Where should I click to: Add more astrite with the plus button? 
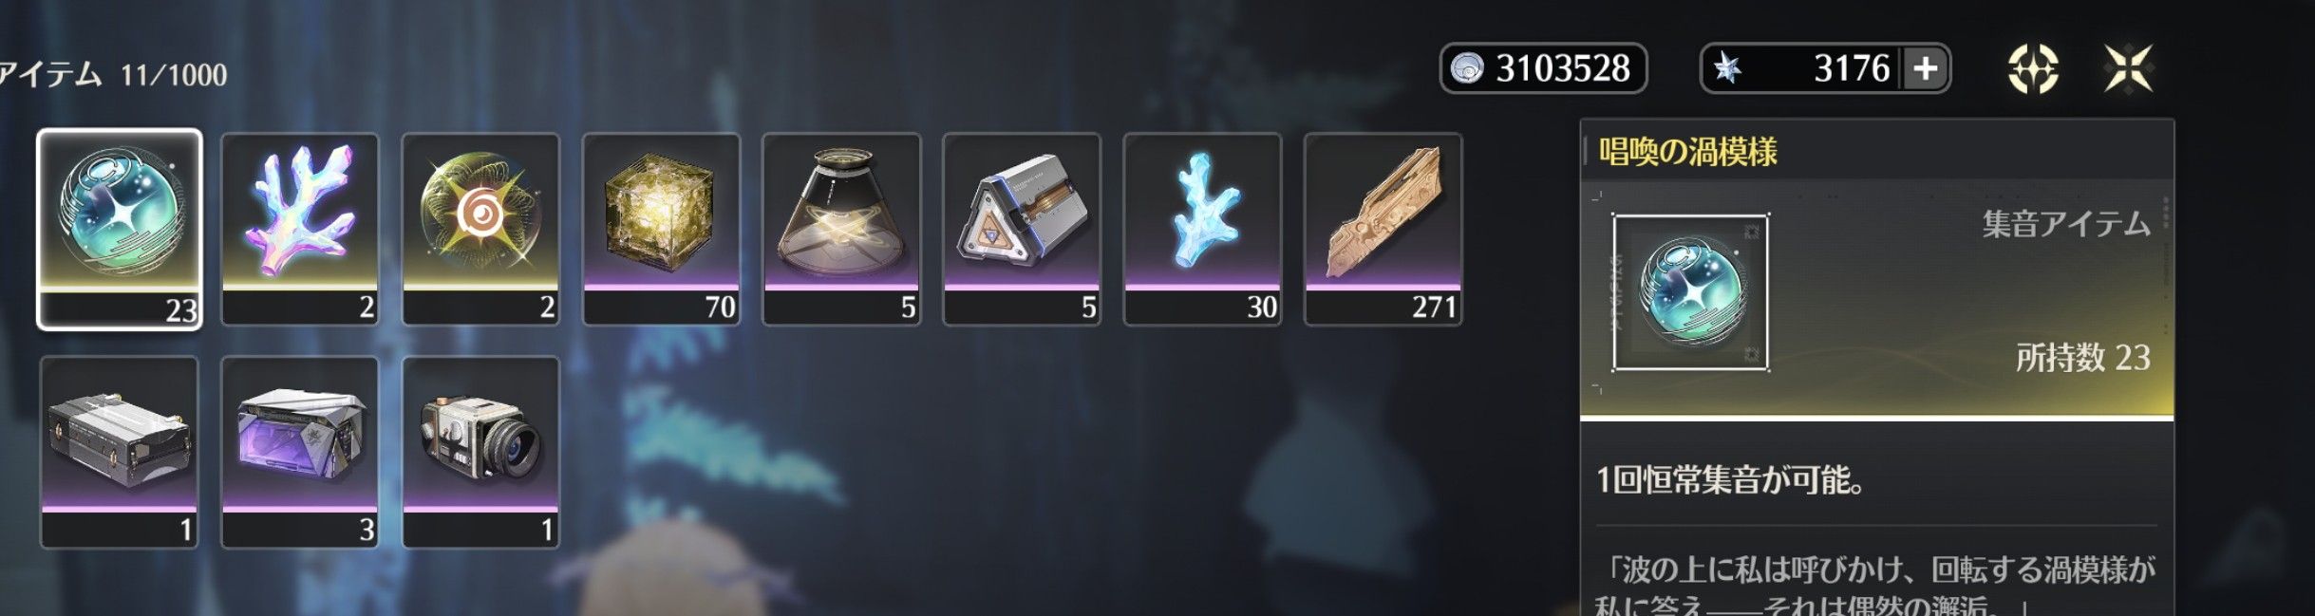coord(1925,68)
